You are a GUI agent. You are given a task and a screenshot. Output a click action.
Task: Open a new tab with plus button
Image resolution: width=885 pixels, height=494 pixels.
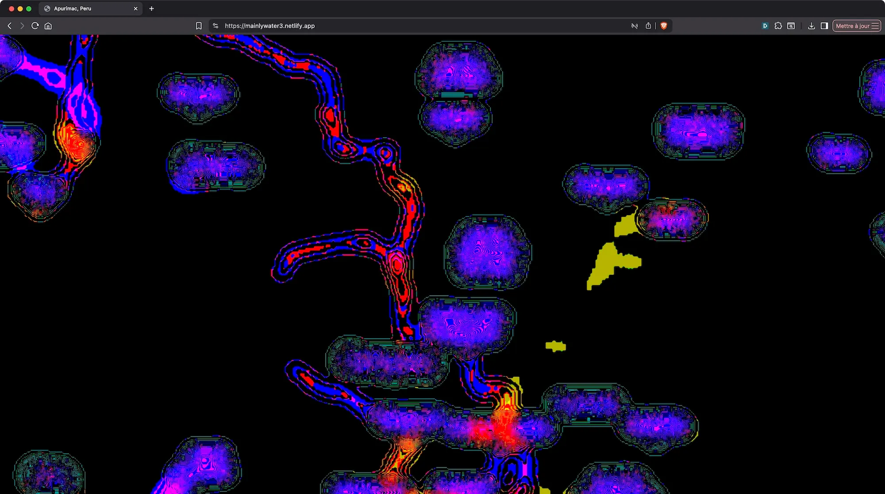(151, 8)
